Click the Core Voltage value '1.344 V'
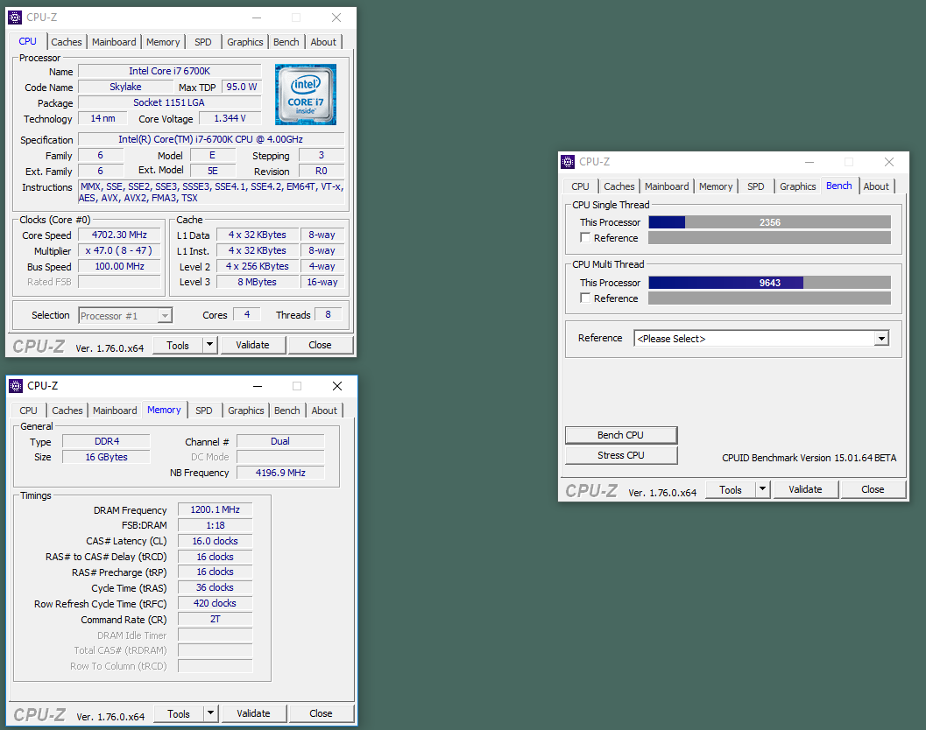This screenshot has width=926, height=730. [230, 119]
